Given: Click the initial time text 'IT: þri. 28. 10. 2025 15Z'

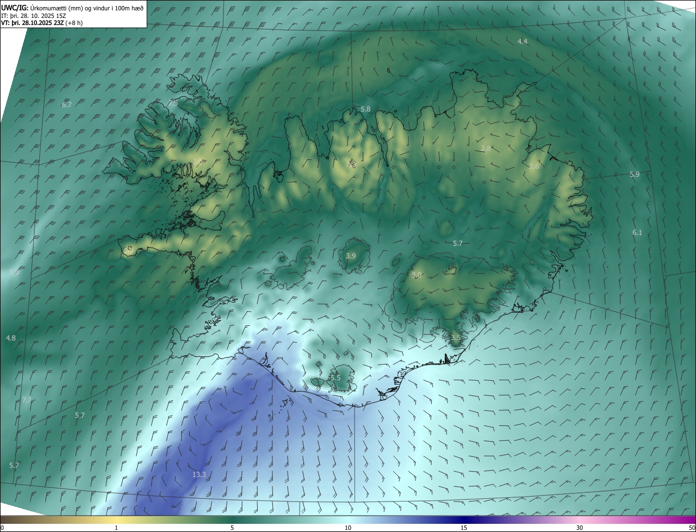Looking at the screenshot, I should pos(34,16).
